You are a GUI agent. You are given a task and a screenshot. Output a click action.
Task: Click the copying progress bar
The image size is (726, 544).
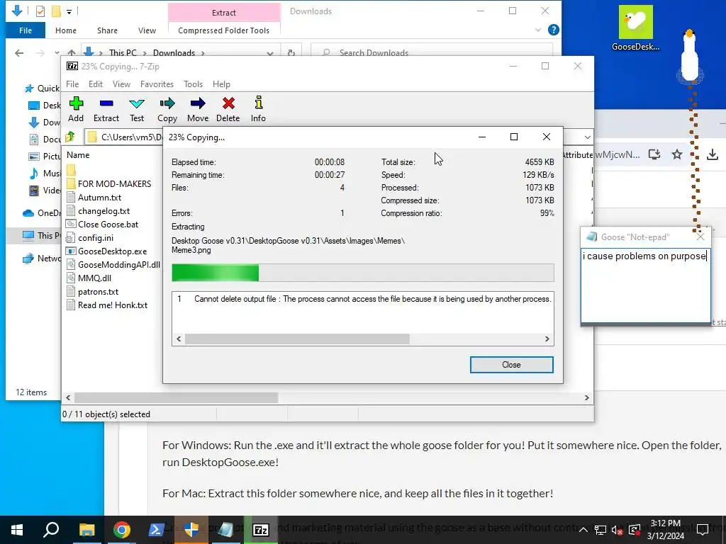[x=362, y=273]
